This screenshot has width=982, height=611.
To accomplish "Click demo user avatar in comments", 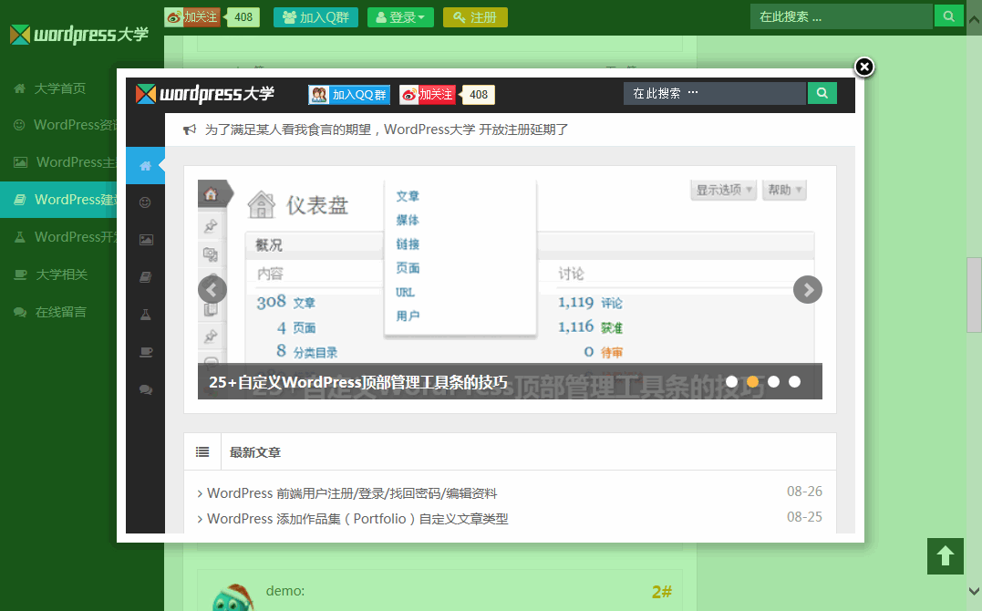I will click(x=233, y=597).
